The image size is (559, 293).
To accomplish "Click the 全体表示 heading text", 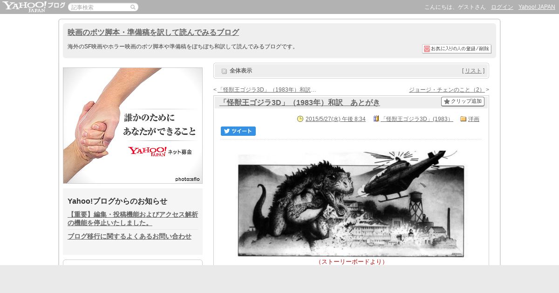I will (241, 71).
